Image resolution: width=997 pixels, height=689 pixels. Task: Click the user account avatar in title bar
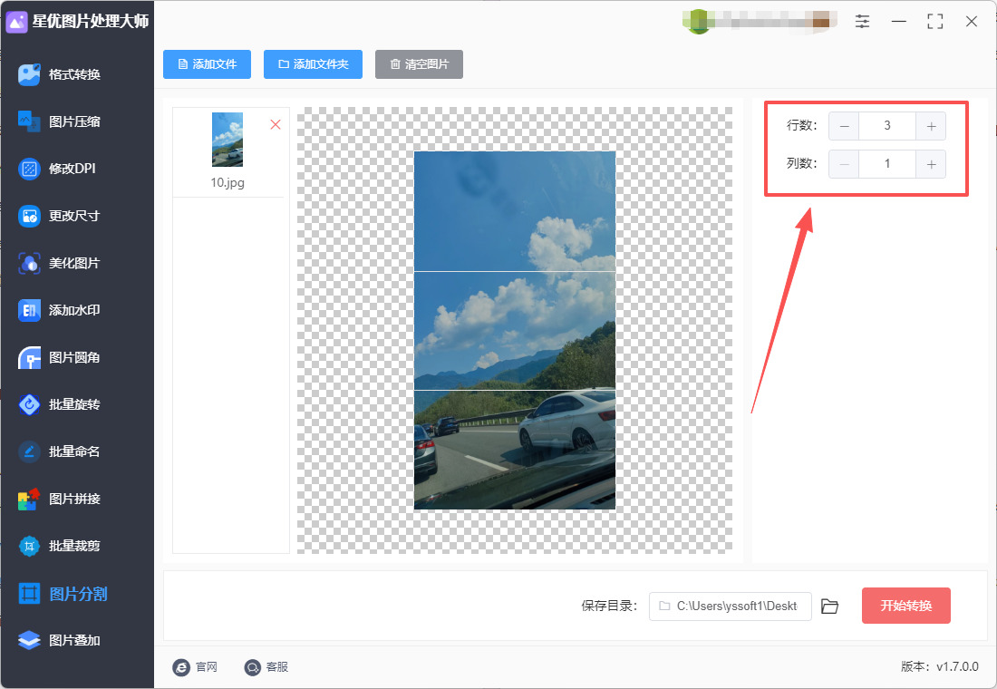click(x=698, y=22)
